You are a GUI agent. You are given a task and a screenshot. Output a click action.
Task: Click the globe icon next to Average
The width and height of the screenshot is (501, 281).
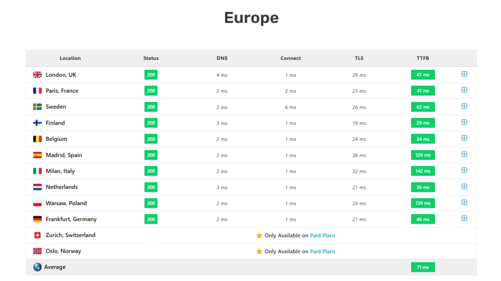[37, 267]
